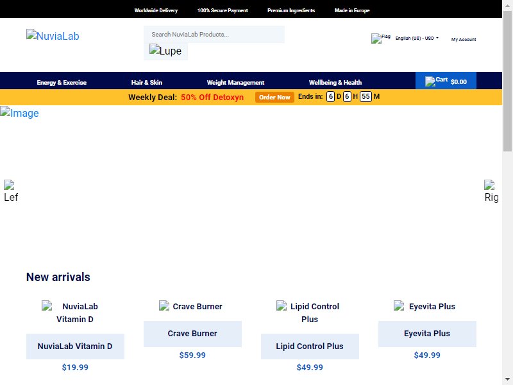Click the 50% Off Detoxyn deal text
The image size is (513, 385).
coord(212,98)
